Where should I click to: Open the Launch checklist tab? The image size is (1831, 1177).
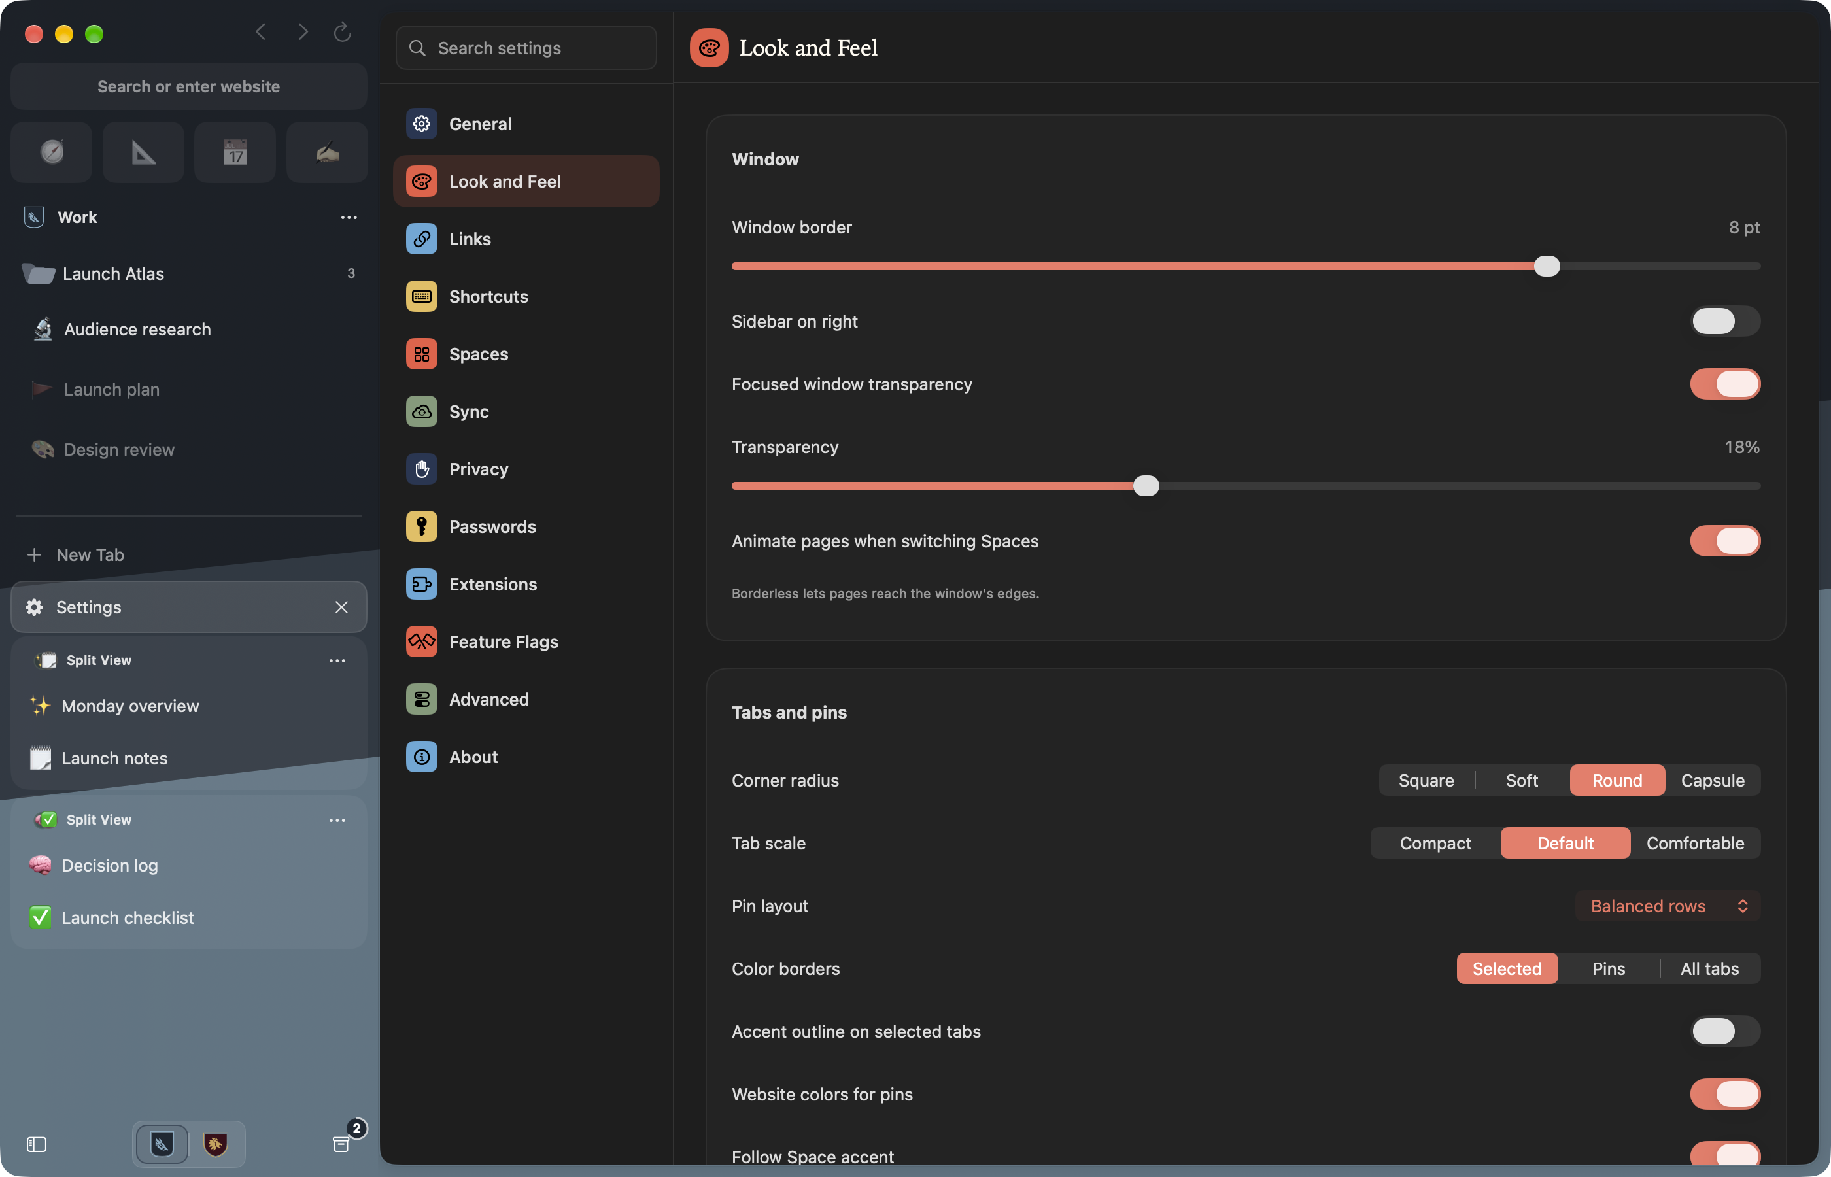189,917
